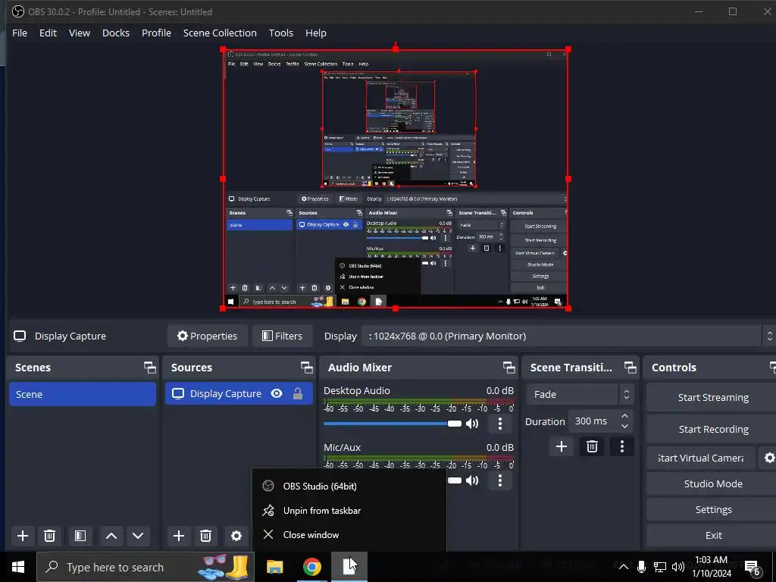Open the Docks menu
This screenshot has height=582, width=776.
pyautogui.click(x=116, y=33)
